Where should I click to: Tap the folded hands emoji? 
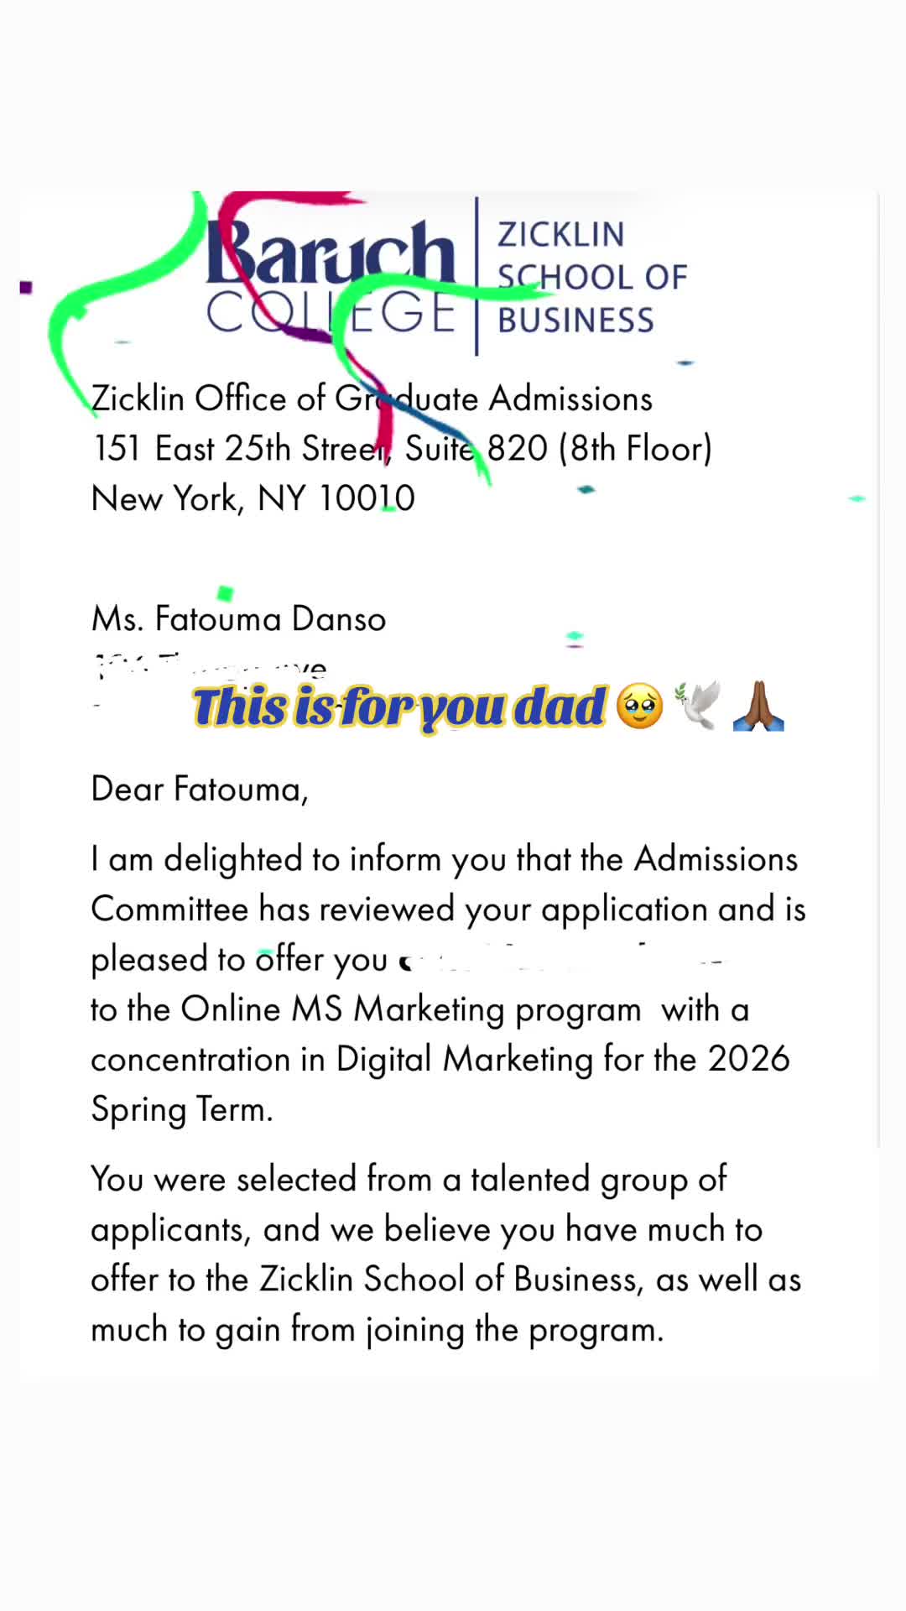tap(758, 706)
